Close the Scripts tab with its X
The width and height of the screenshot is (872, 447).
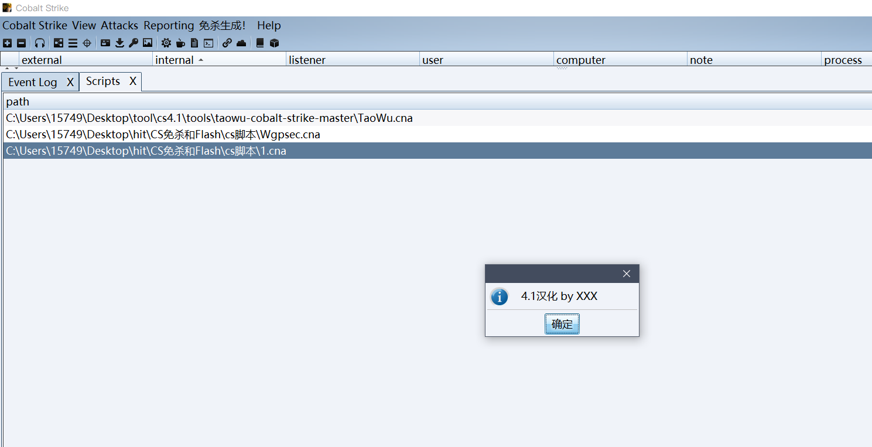(x=133, y=81)
